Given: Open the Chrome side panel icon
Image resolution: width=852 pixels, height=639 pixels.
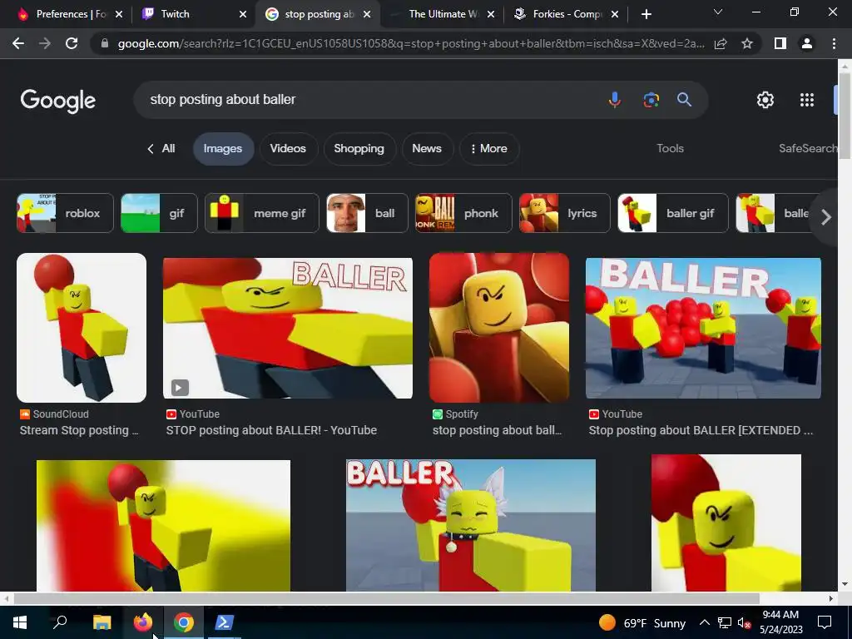Looking at the screenshot, I should (x=780, y=43).
